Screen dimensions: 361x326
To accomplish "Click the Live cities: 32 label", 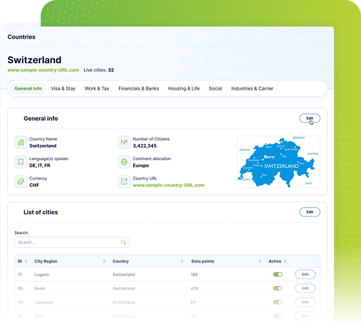I will point(98,70).
